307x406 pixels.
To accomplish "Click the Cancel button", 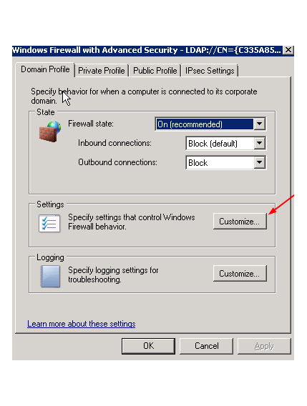I will tap(207, 346).
